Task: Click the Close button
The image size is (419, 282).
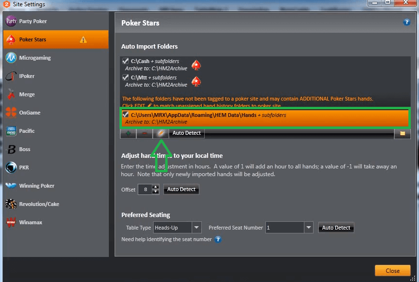Action: click(x=393, y=271)
